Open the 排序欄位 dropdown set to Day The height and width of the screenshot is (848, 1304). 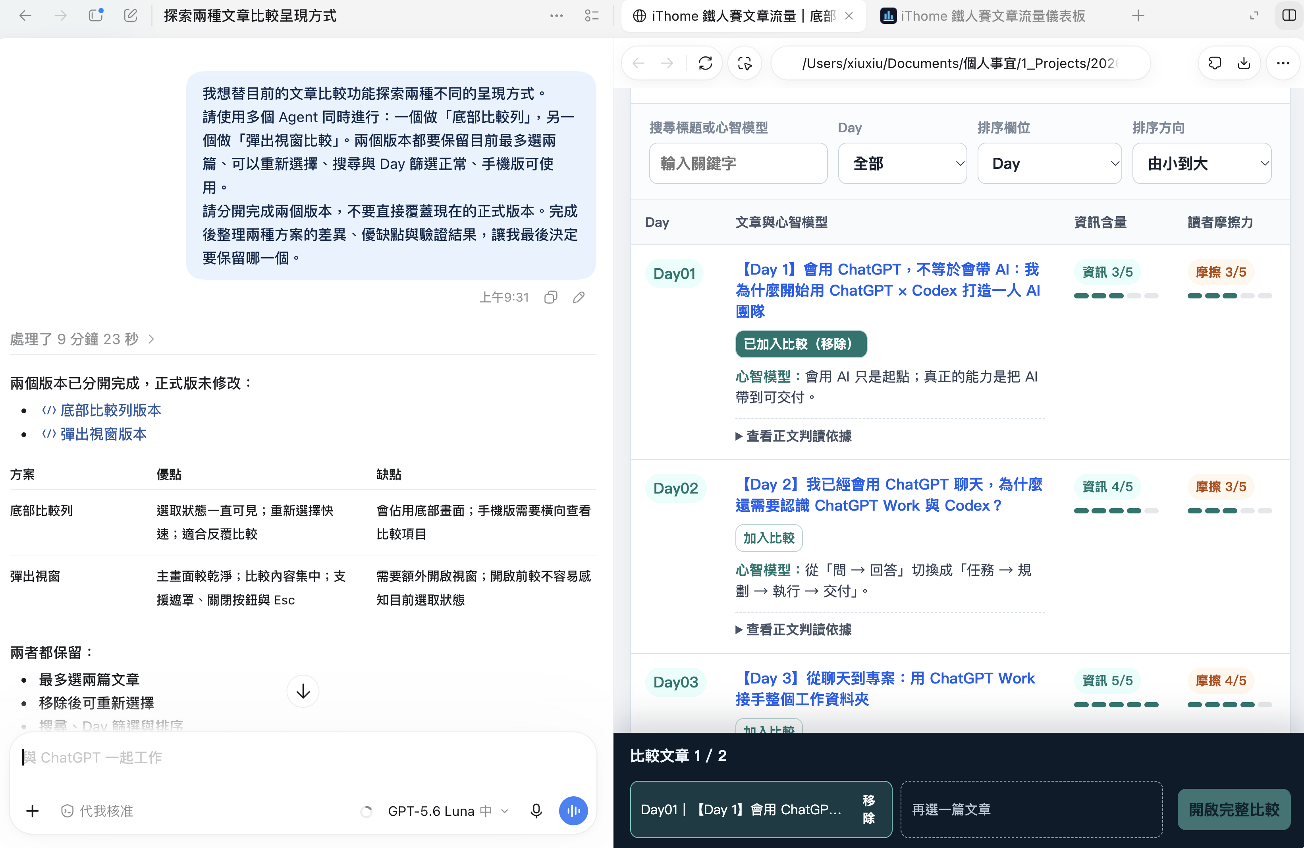coord(1050,163)
